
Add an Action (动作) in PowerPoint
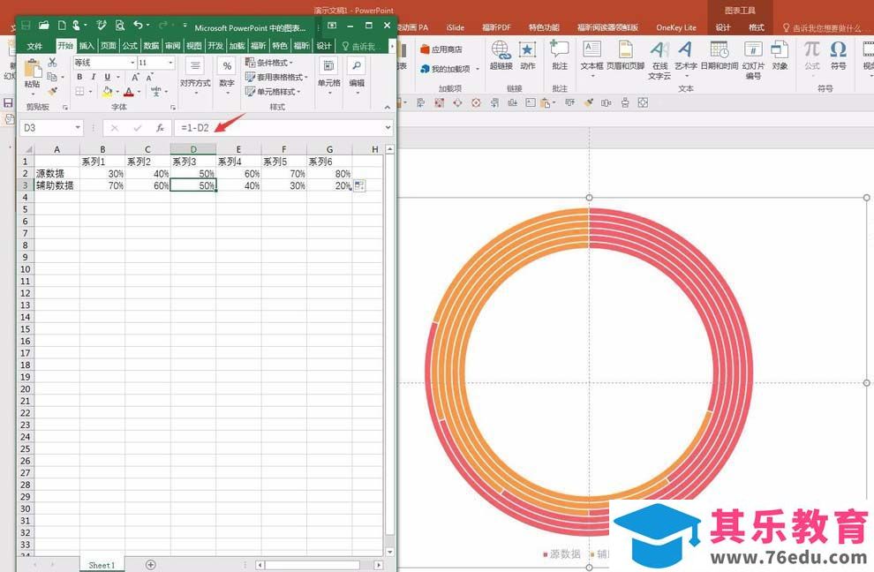[527, 56]
